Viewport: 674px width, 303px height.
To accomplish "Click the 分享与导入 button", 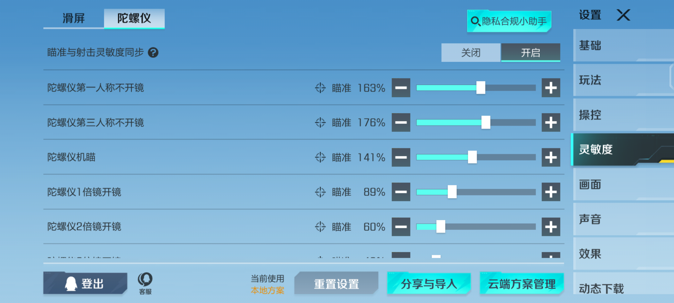I will click(429, 284).
